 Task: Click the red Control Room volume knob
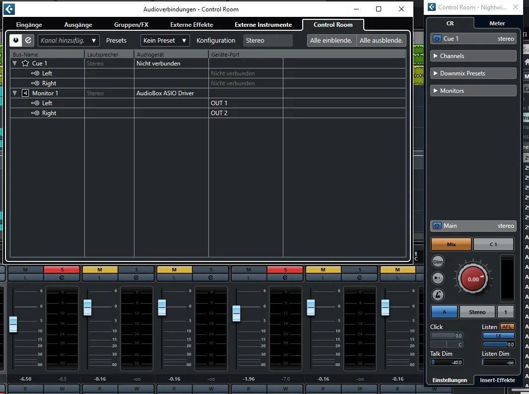point(473,279)
